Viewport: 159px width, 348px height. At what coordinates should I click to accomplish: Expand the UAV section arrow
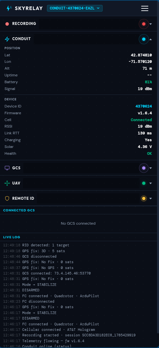pyautogui.click(x=151, y=183)
